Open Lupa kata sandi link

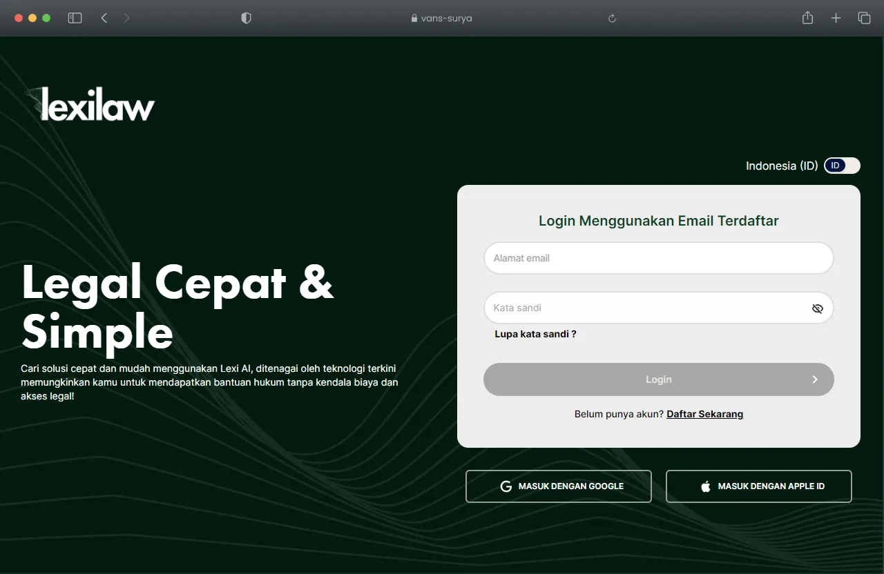[x=535, y=334]
